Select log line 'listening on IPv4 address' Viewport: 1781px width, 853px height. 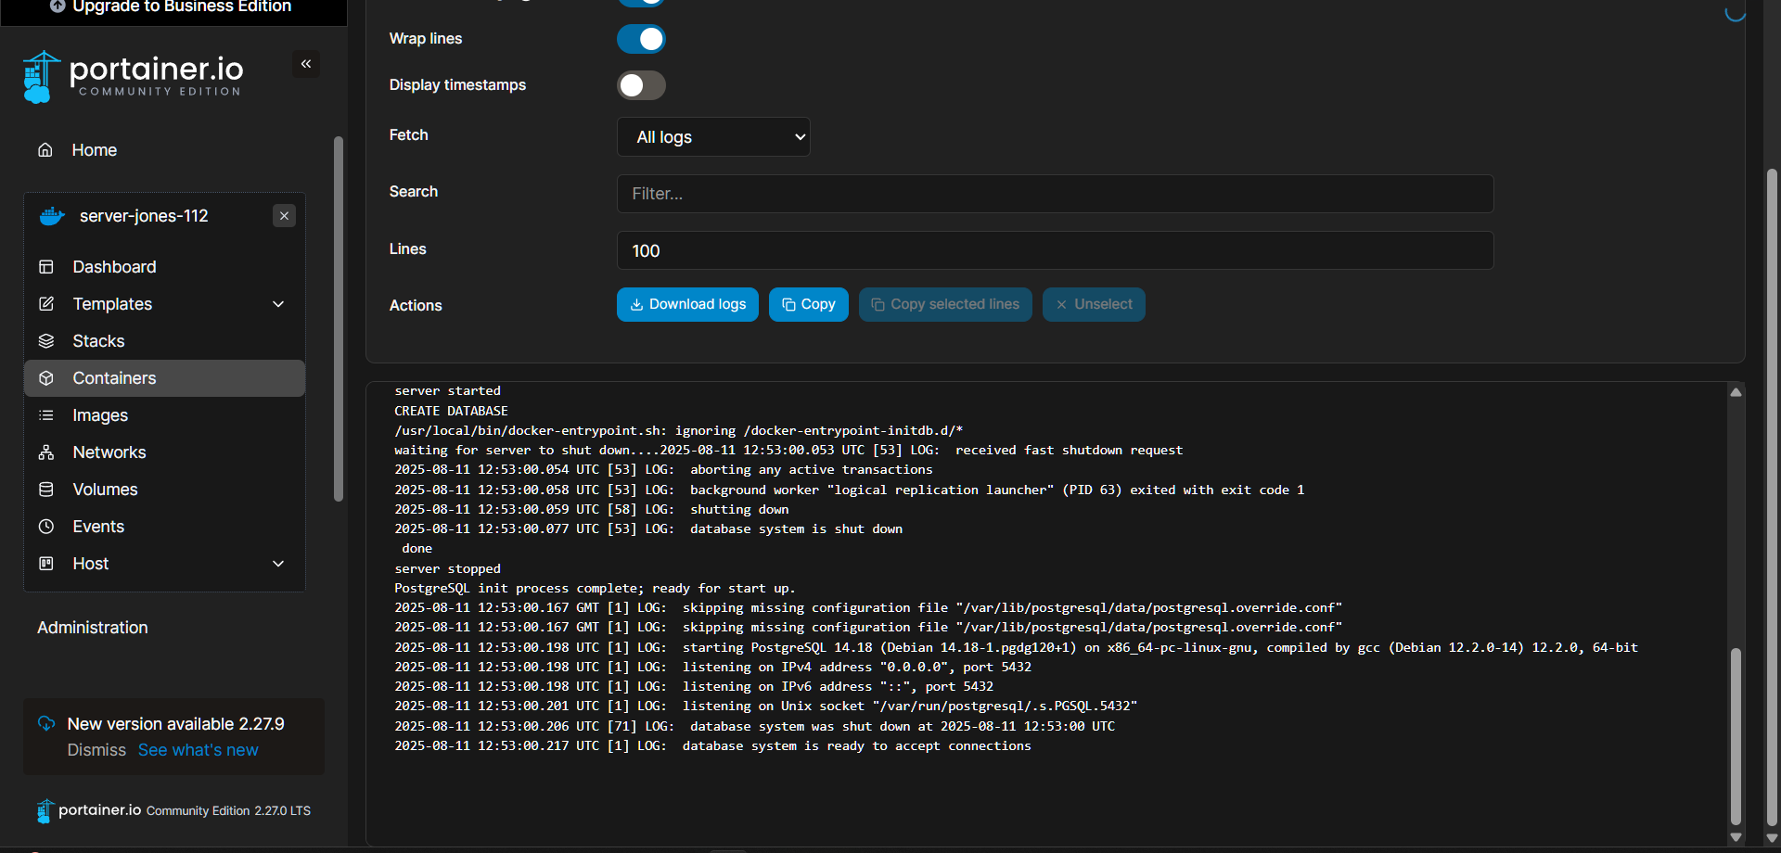pos(712,667)
